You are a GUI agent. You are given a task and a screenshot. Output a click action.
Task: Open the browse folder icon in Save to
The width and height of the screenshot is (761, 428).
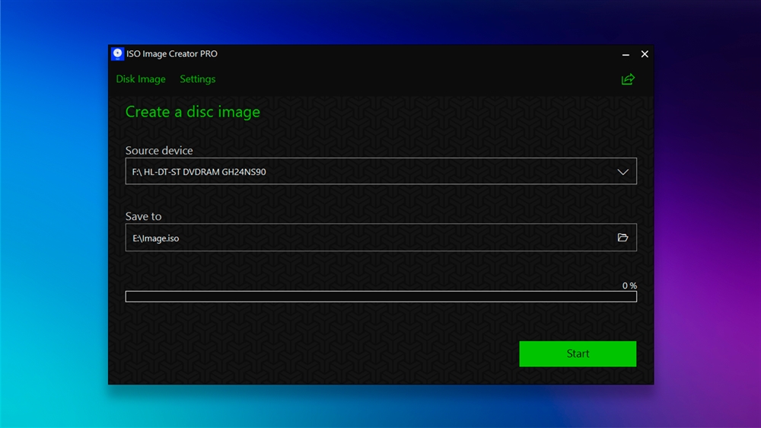coord(622,238)
